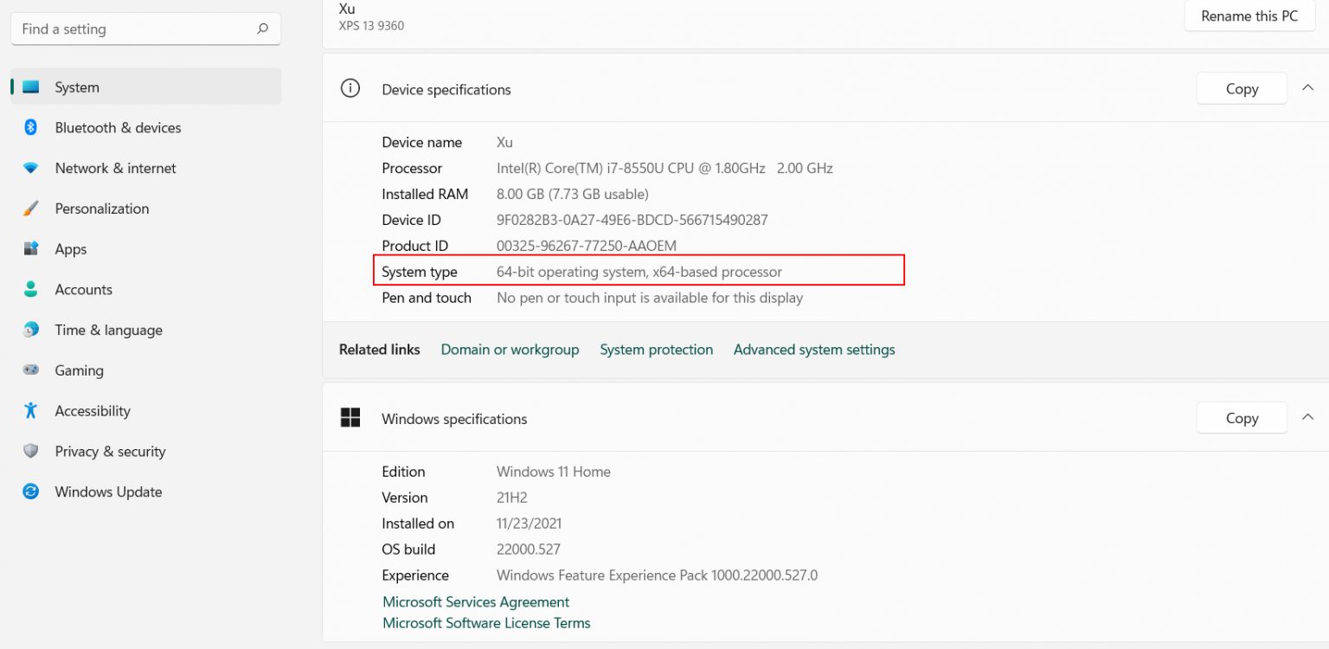This screenshot has width=1329, height=649.
Task: Click the Accessibility figure icon
Action: point(31,411)
